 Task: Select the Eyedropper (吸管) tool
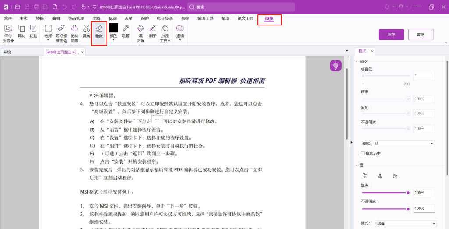pyautogui.click(x=126, y=32)
